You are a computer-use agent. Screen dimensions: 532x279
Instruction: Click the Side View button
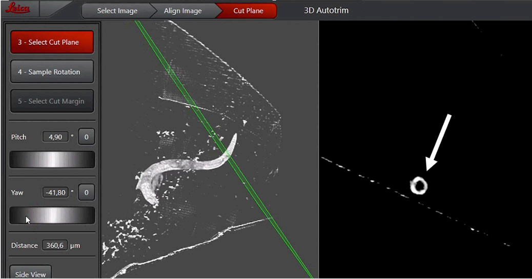click(x=31, y=273)
